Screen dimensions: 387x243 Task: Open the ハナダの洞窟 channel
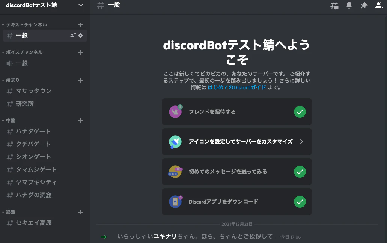point(45,195)
